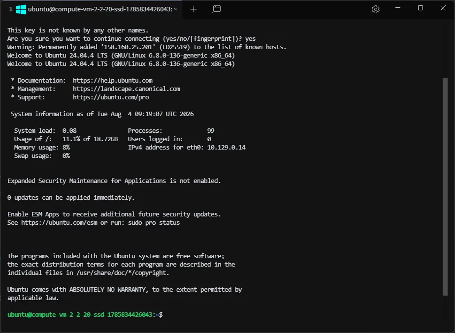Click the vertical scrollbar thumb

coord(445,186)
